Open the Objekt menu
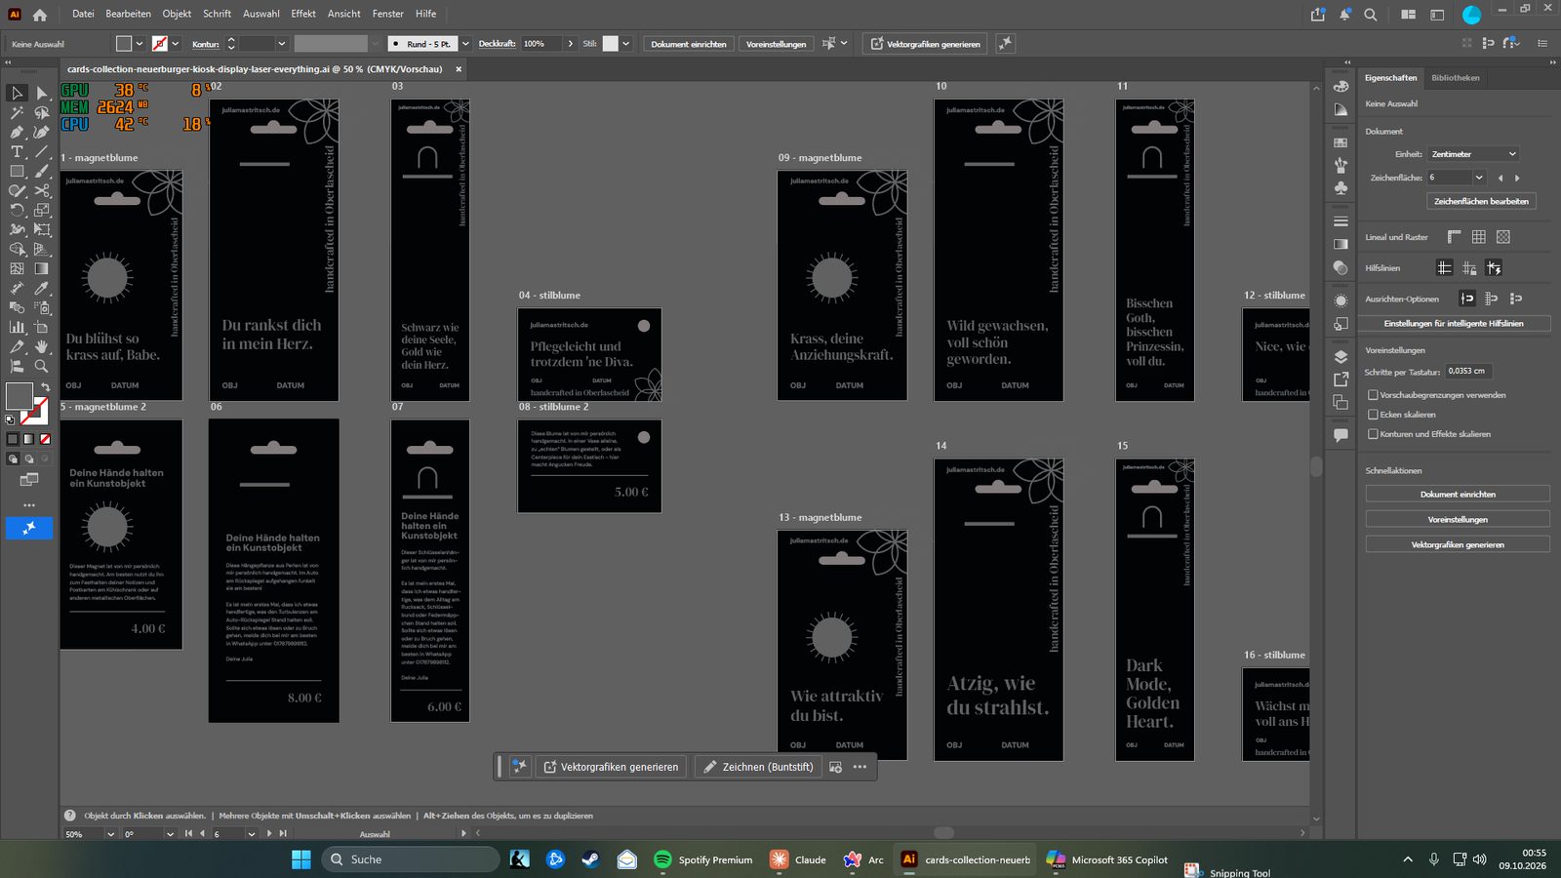Screen dimensions: 1561x878 pyautogui.click(x=177, y=14)
